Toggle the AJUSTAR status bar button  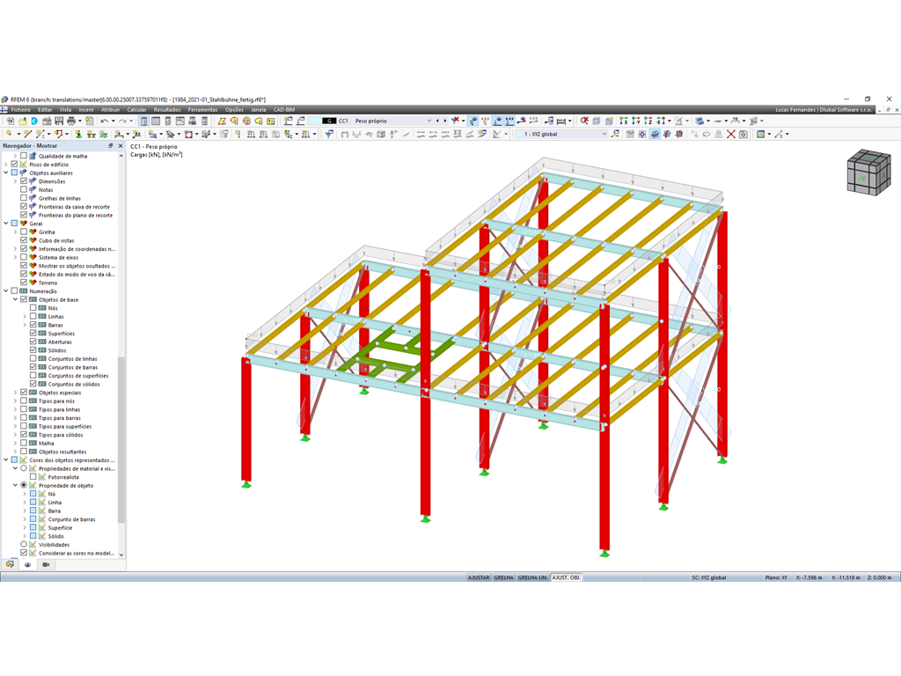tap(479, 577)
